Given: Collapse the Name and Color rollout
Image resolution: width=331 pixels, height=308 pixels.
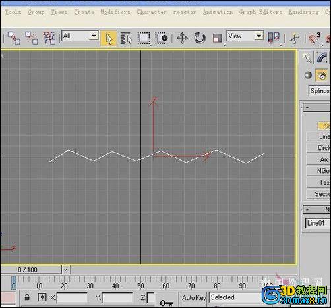Looking at the screenshot, I should click(316, 209).
